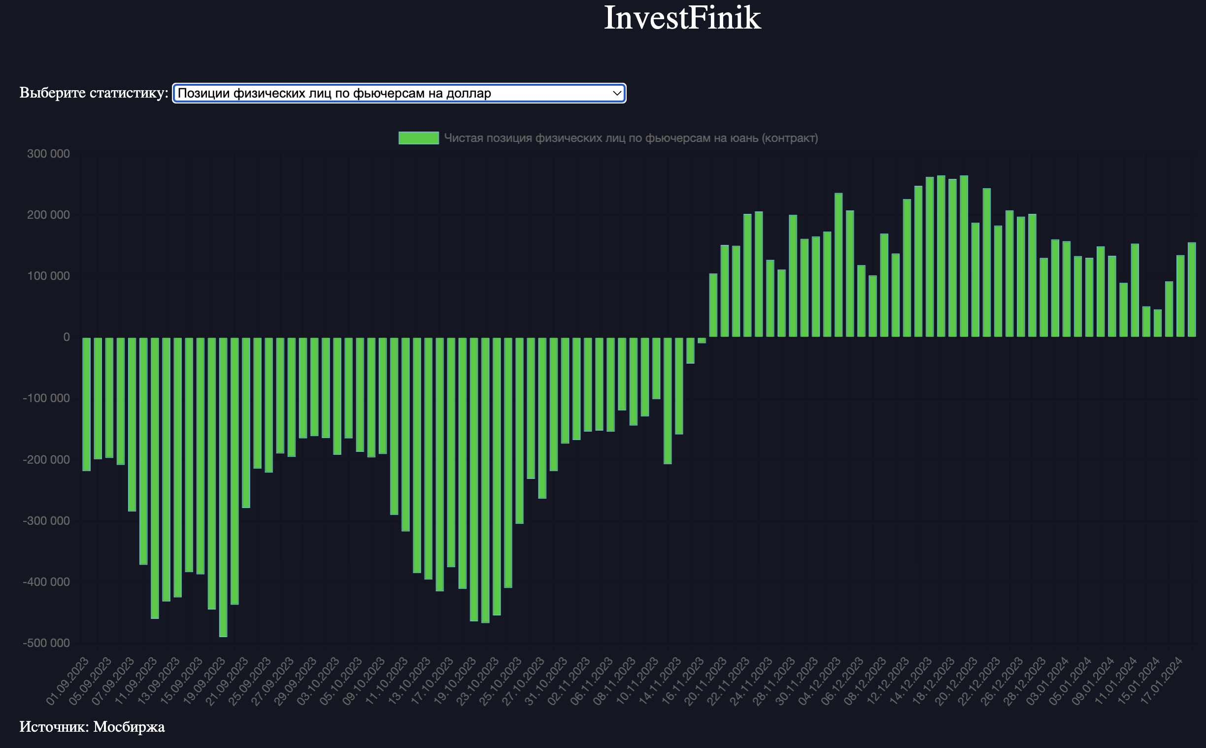Click the first positive bar after zero crossing
Image resolution: width=1206 pixels, height=748 pixels.
pos(713,305)
